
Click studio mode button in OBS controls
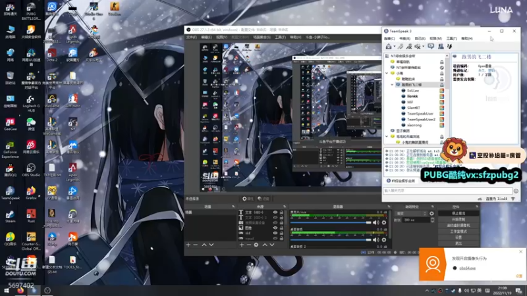(x=458, y=232)
